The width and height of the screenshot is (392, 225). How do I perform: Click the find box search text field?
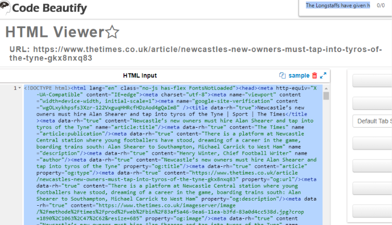[338, 6]
